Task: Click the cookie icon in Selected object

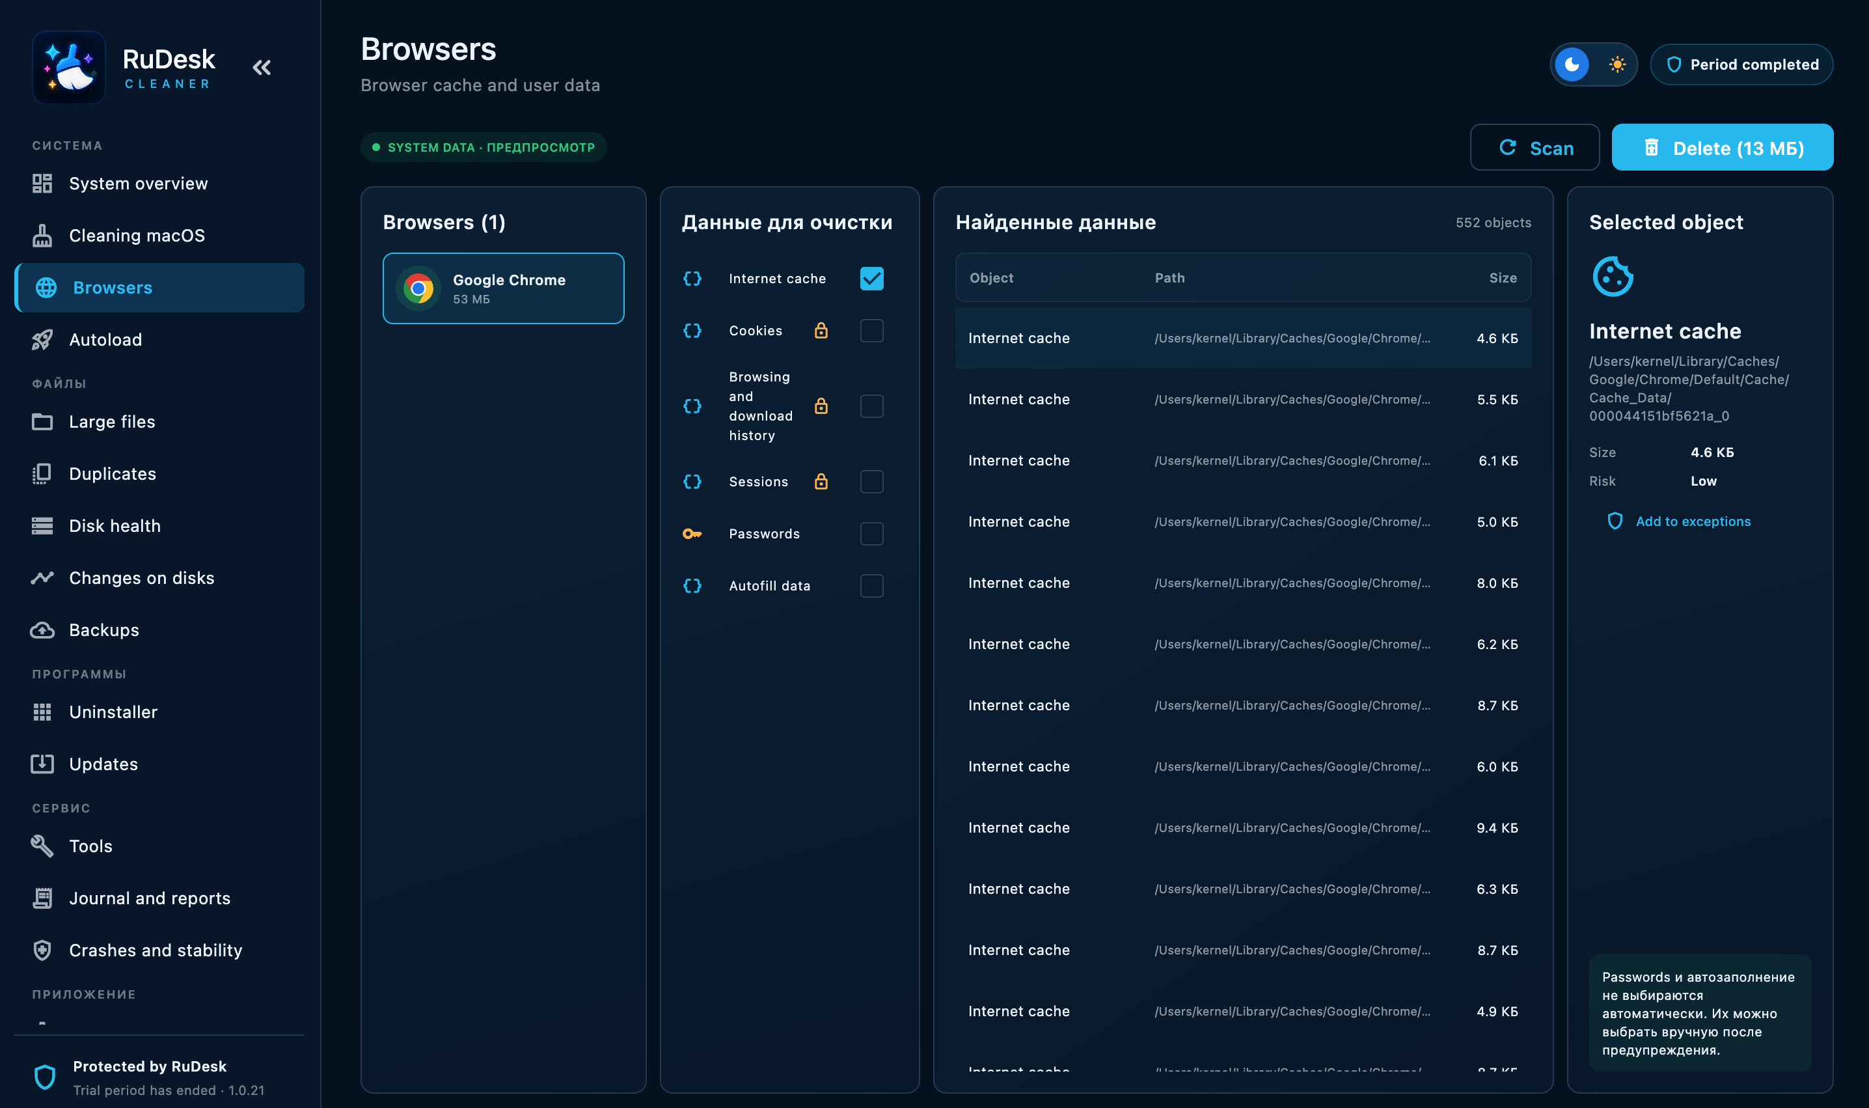Action: coord(1612,276)
